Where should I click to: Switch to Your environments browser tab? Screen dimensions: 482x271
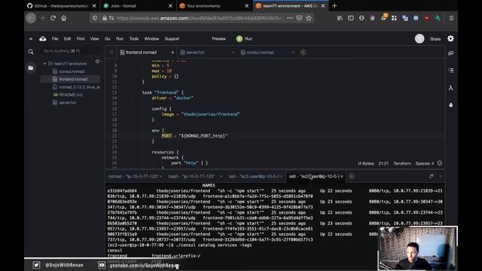214,6
